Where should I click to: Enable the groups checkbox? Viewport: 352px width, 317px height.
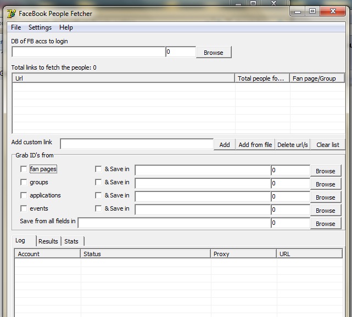(24, 182)
